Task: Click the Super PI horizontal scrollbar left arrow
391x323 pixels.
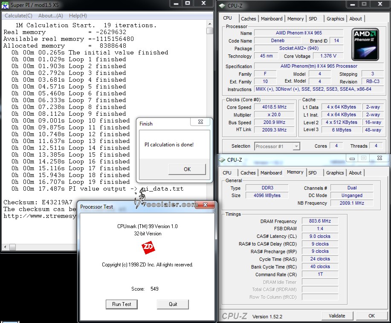Action: pyautogui.click(x=5, y=247)
